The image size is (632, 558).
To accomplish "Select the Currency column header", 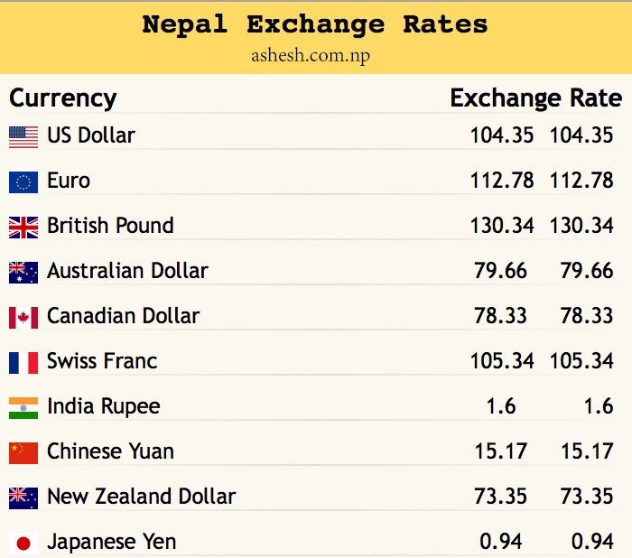I will [63, 98].
